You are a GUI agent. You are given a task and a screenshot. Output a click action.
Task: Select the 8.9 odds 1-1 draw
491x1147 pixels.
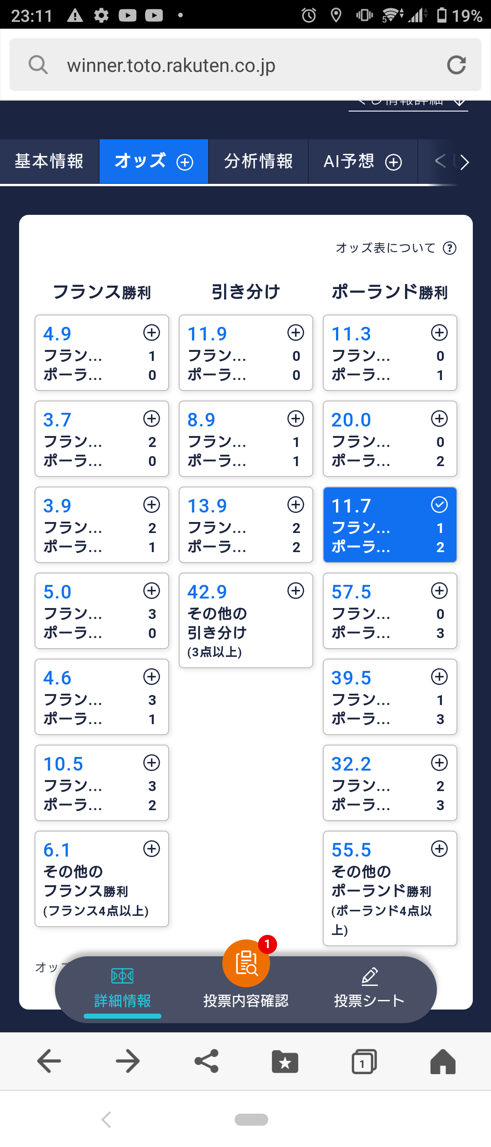[245, 439]
